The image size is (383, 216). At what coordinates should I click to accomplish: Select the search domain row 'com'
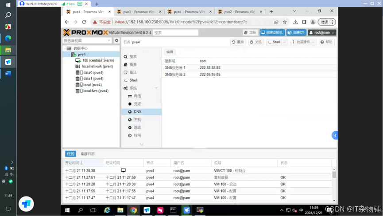pos(249,61)
